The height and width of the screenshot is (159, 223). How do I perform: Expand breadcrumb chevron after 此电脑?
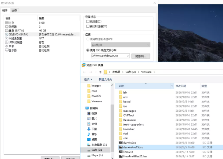(x=123, y=72)
